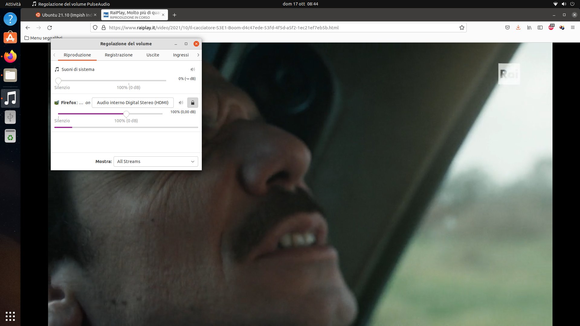The image size is (580, 326).
Task: Switch to the Ubuntu 21.10 (Impish Indri) tab
Action: tap(66, 15)
